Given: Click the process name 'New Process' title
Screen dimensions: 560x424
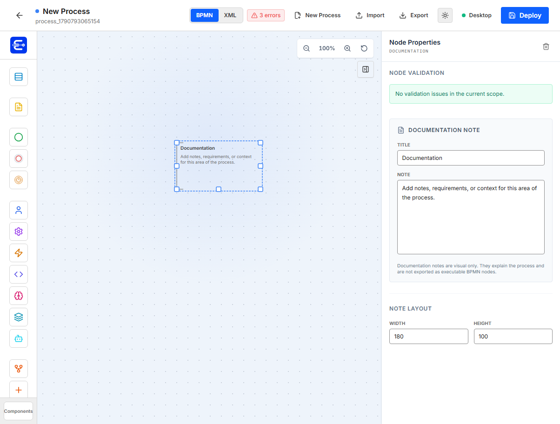Looking at the screenshot, I should point(67,11).
